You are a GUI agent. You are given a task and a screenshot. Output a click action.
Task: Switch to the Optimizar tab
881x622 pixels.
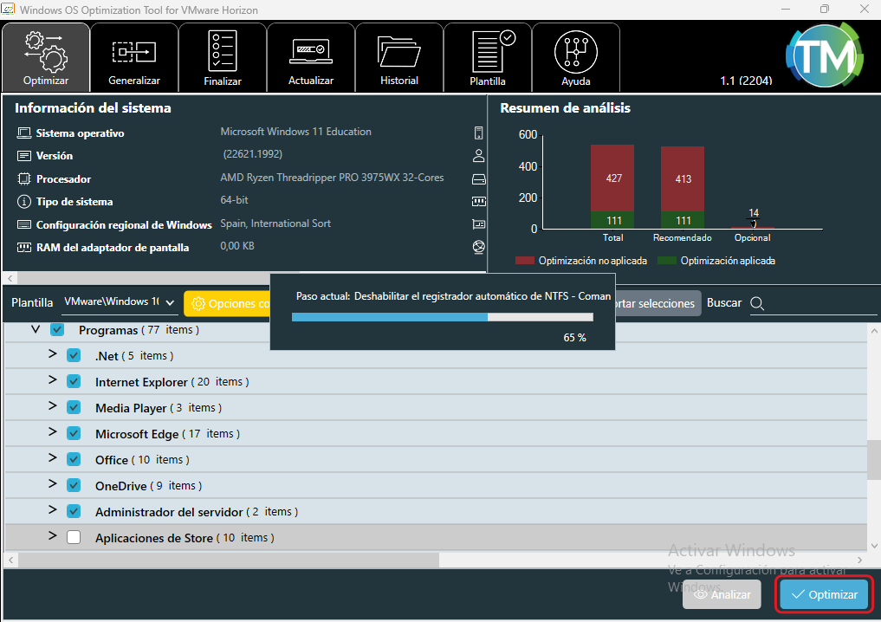46,56
